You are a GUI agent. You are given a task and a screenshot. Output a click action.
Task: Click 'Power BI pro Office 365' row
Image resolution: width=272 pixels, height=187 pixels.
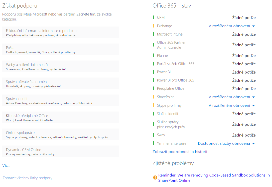[x=205, y=80]
